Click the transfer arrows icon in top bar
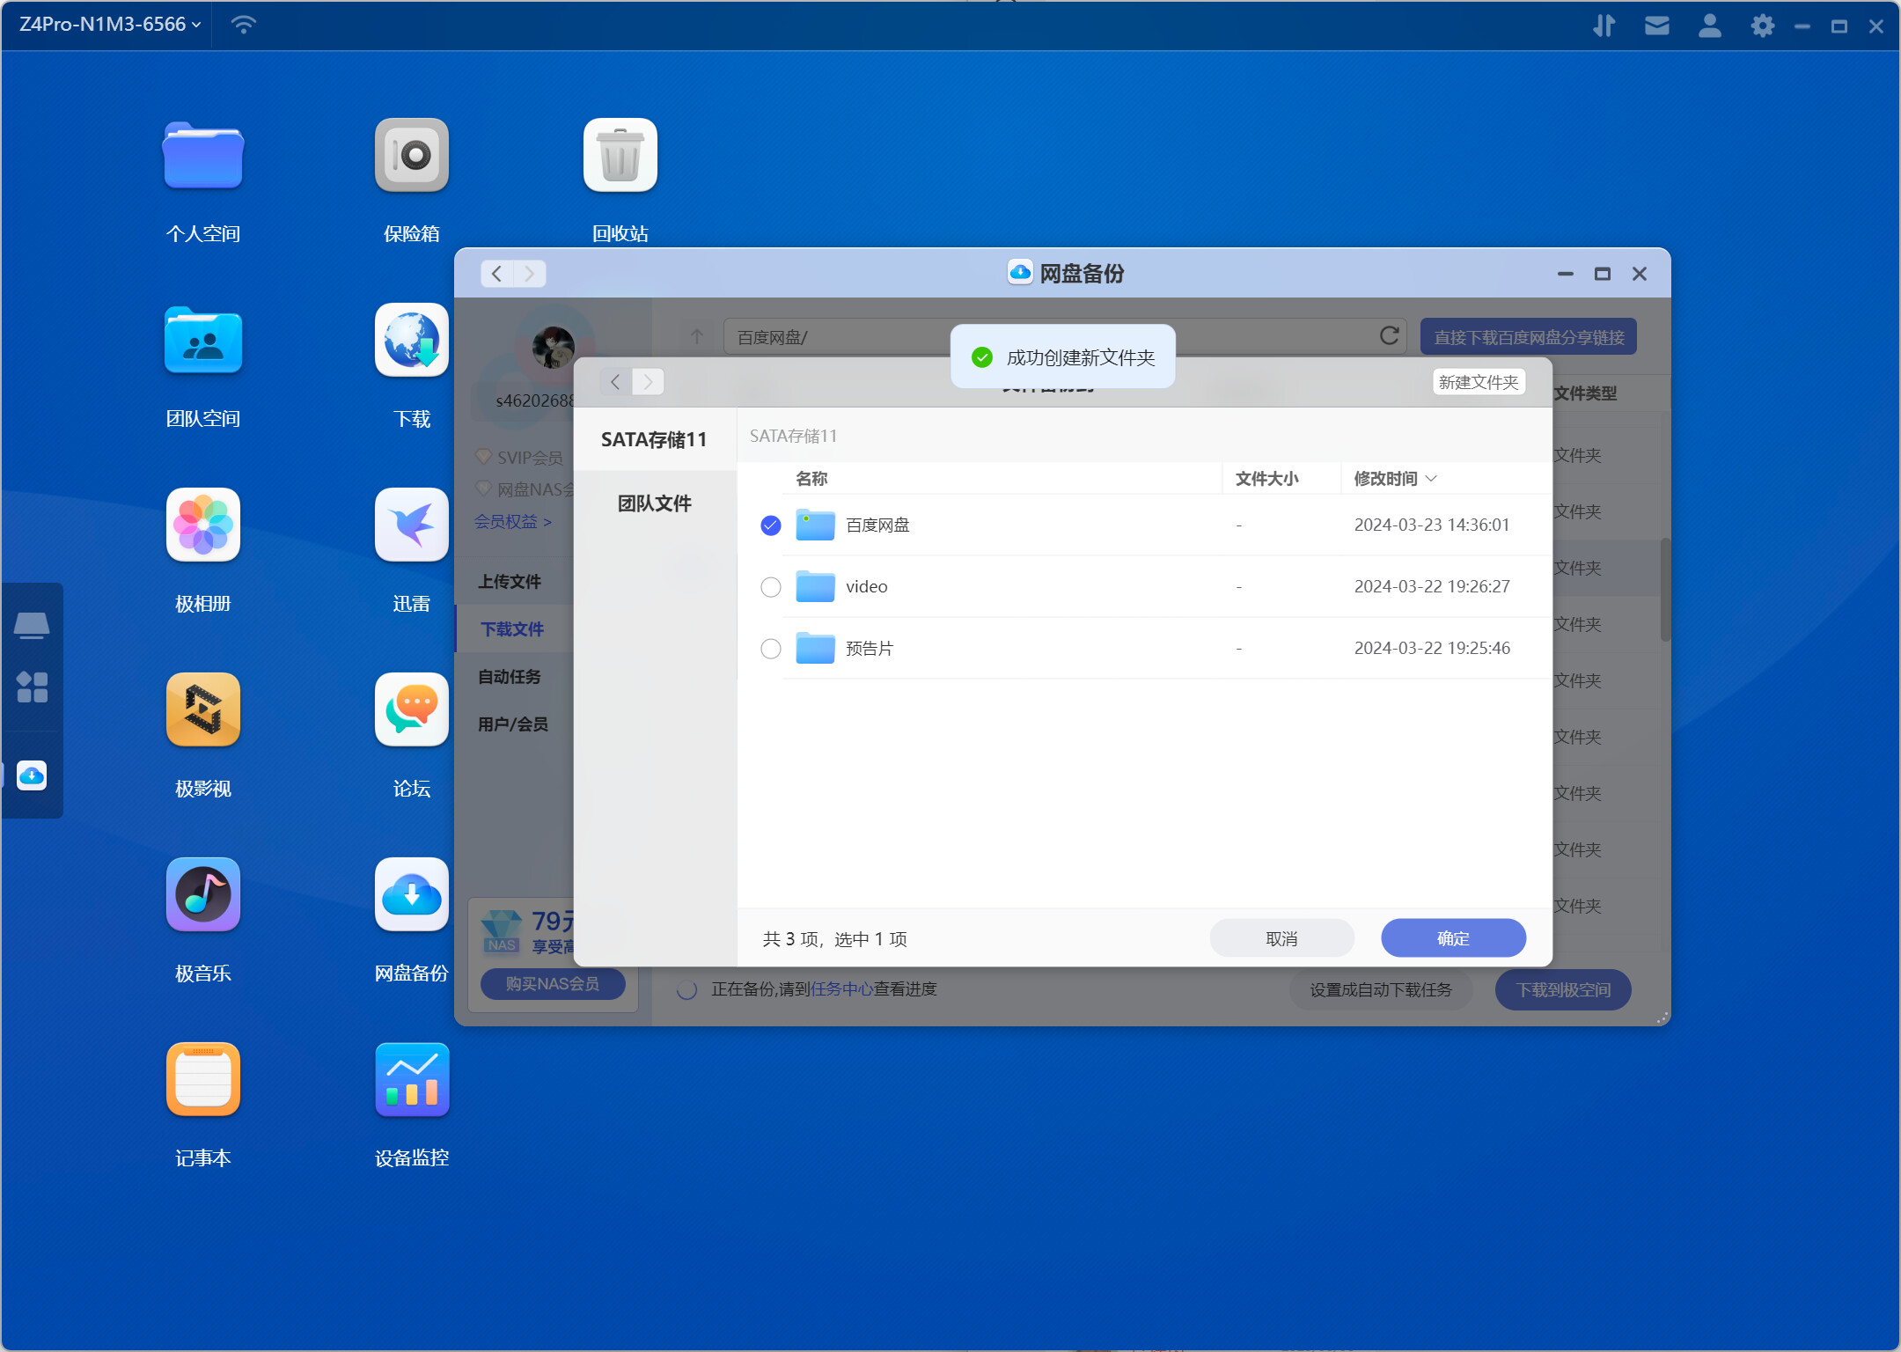1901x1352 pixels. click(1604, 26)
